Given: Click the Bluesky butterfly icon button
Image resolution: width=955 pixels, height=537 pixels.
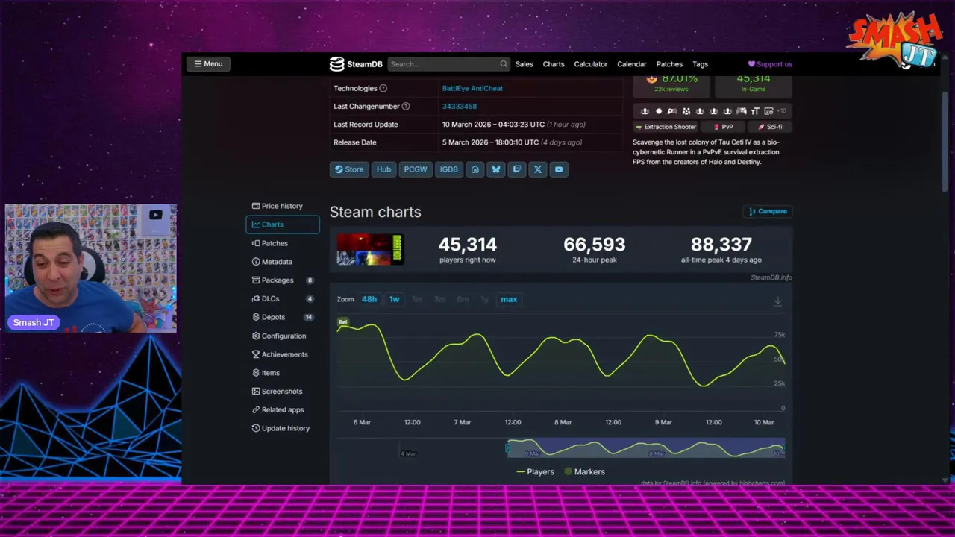Looking at the screenshot, I should click(495, 169).
